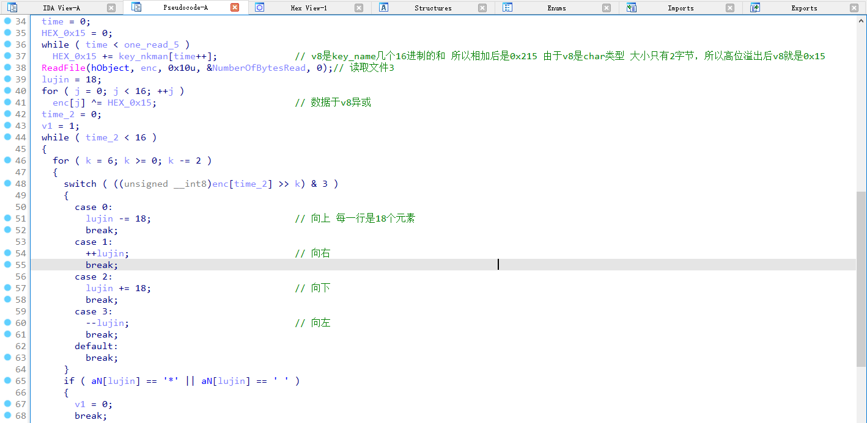
Task: Click the Exports tab icon
Action: click(x=754, y=7)
